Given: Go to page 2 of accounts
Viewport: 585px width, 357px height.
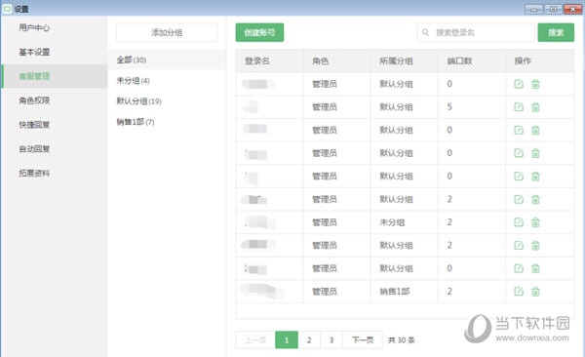Looking at the screenshot, I should [309, 339].
